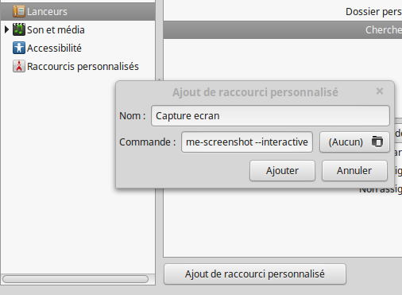Focus the Nom field containing Capture ecran
402x295 pixels.
click(x=270, y=116)
